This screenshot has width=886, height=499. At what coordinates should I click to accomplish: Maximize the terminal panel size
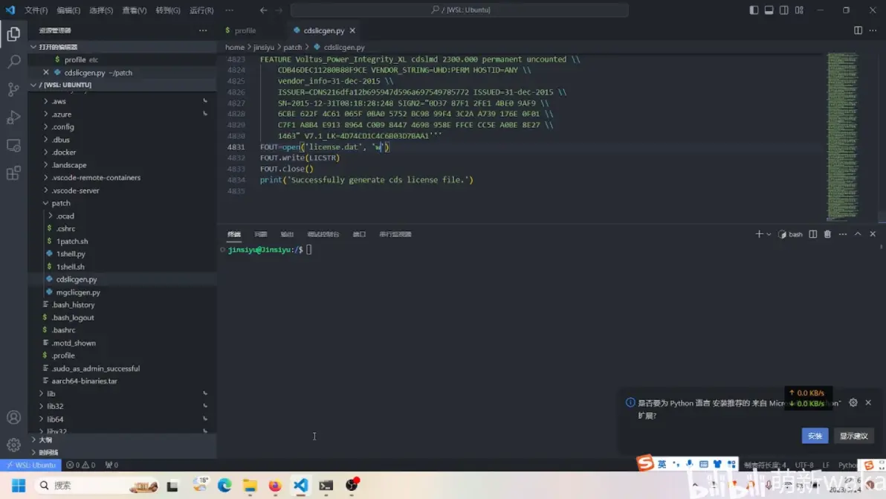(x=858, y=234)
